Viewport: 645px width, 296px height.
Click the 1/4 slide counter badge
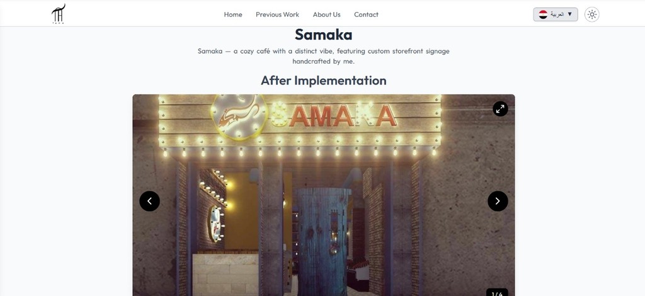coord(497,293)
